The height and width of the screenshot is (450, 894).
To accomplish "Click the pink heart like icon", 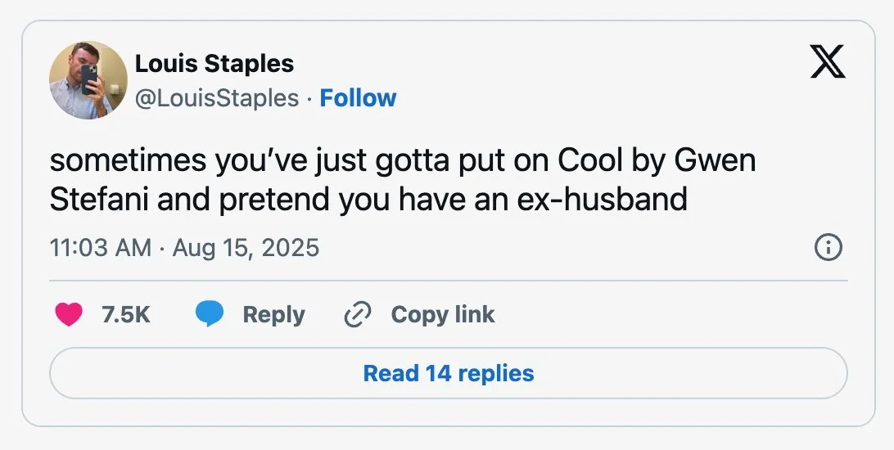I will (69, 314).
